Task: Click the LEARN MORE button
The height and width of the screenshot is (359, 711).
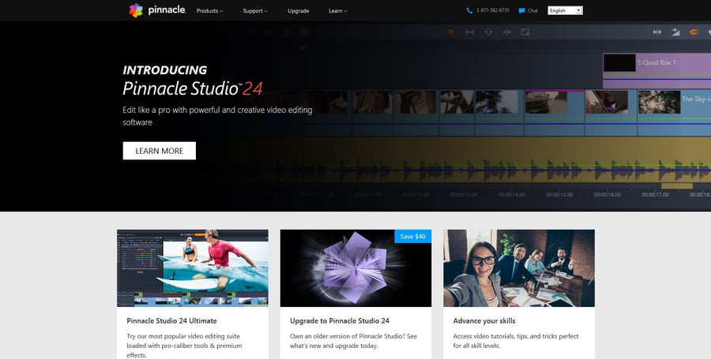Action: point(159,151)
